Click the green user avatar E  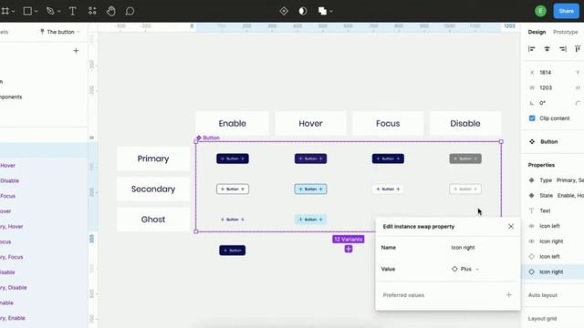[x=540, y=11]
